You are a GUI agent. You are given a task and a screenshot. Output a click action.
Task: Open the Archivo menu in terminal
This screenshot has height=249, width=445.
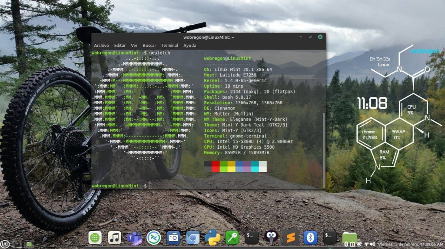point(101,45)
